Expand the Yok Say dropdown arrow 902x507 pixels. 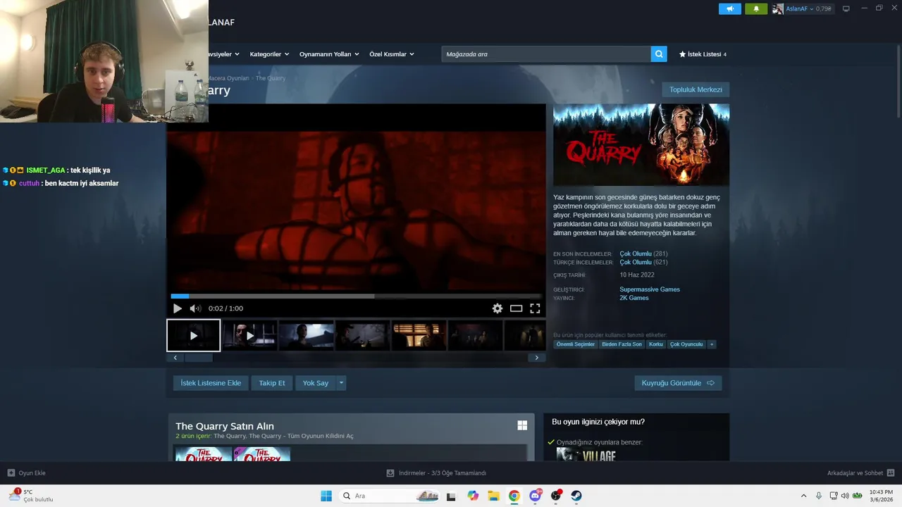(342, 383)
